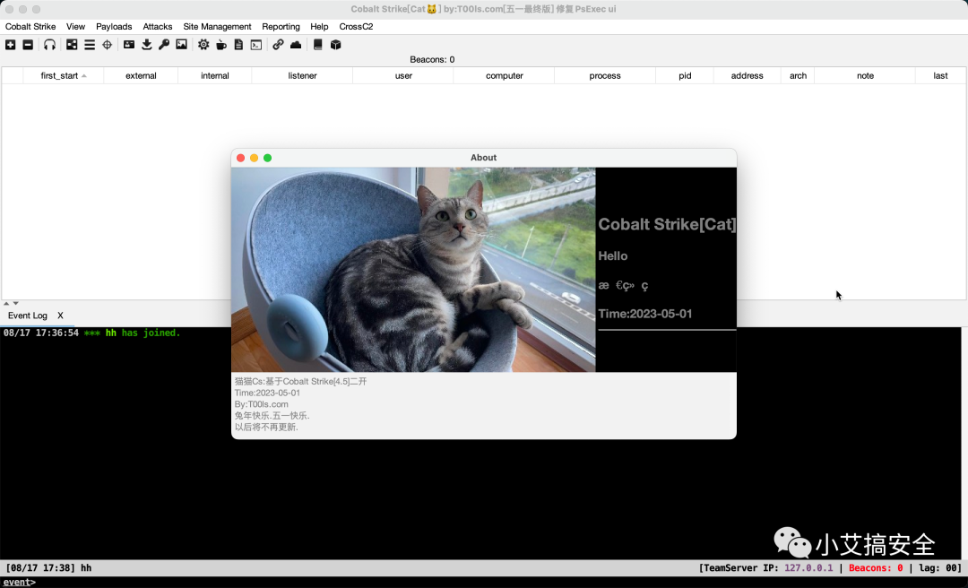Click the cube about icon in the toolbar
Image resolution: width=968 pixels, height=588 pixels.
[336, 45]
